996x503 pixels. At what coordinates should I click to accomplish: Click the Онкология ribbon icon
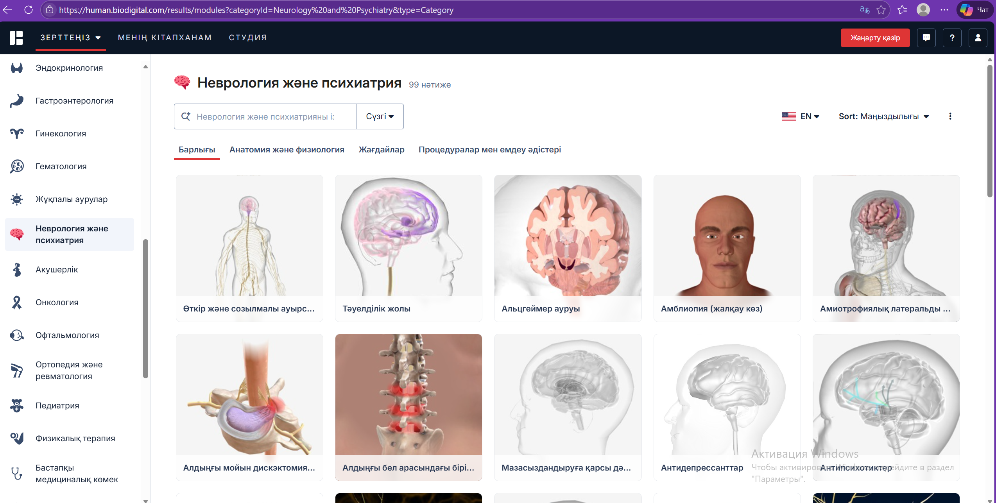tap(17, 302)
